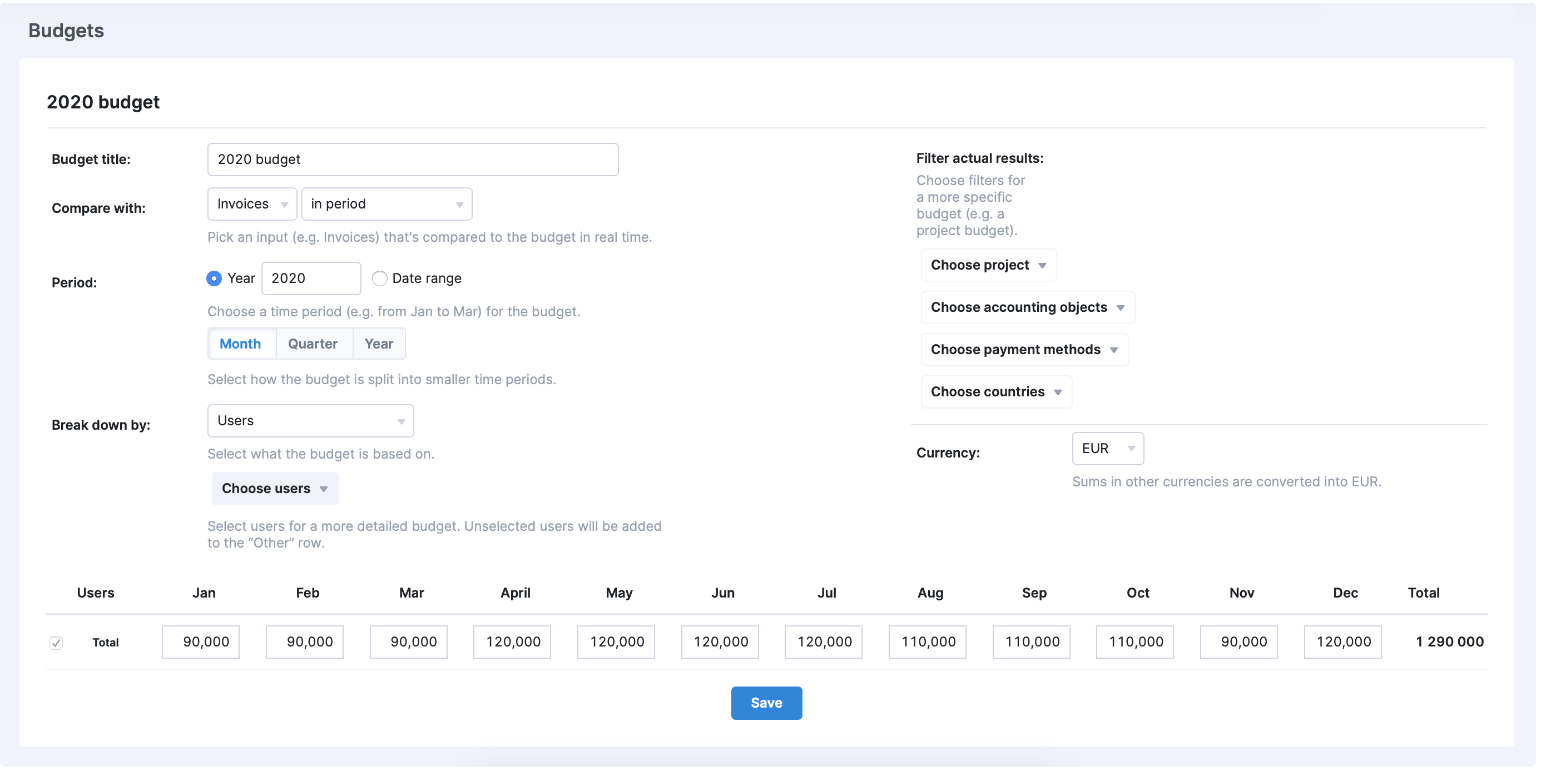Click the year 2020 input field

(x=311, y=278)
